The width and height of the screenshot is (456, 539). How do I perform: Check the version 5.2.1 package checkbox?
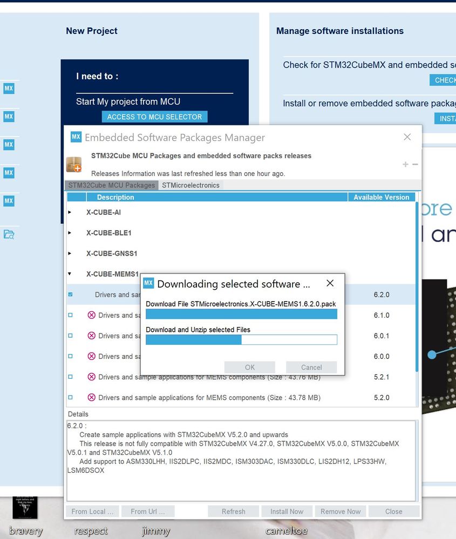click(71, 377)
